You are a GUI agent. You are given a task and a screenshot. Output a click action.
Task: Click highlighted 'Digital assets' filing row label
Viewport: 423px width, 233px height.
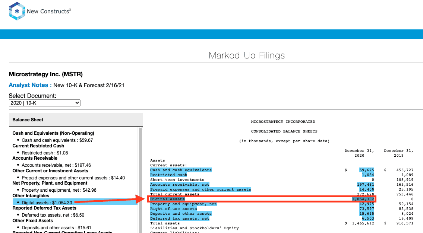[167, 199]
